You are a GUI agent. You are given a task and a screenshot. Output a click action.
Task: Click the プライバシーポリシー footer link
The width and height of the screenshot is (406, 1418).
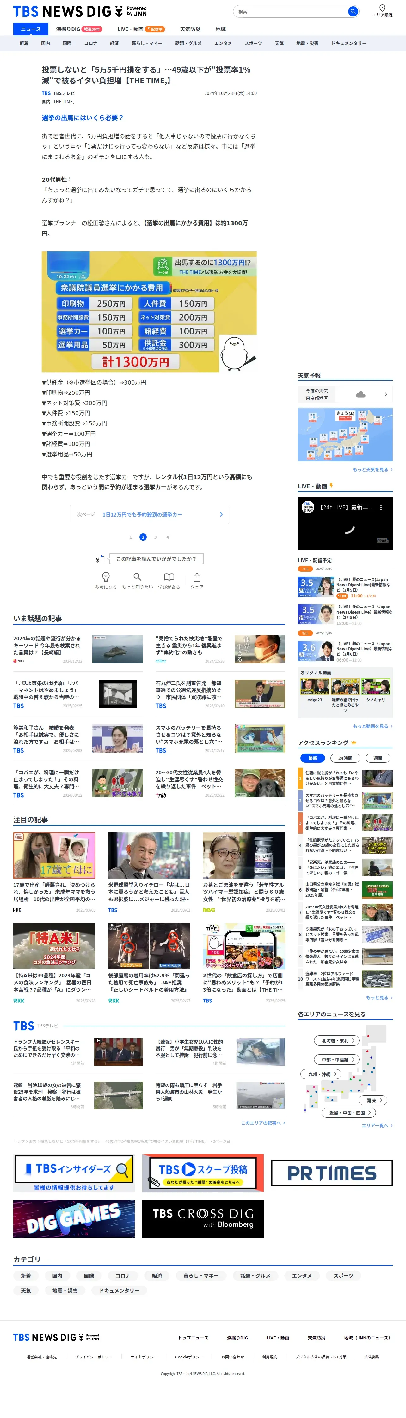[x=93, y=1357]
